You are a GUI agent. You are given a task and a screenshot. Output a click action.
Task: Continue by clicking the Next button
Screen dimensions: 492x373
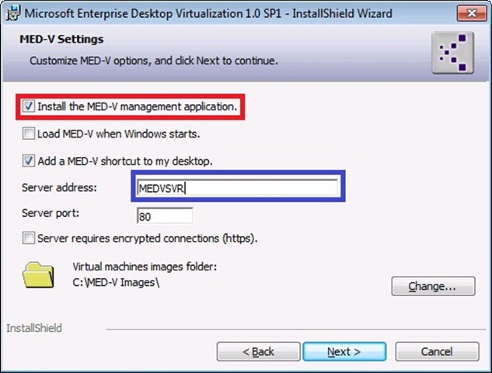pos(343,352)
